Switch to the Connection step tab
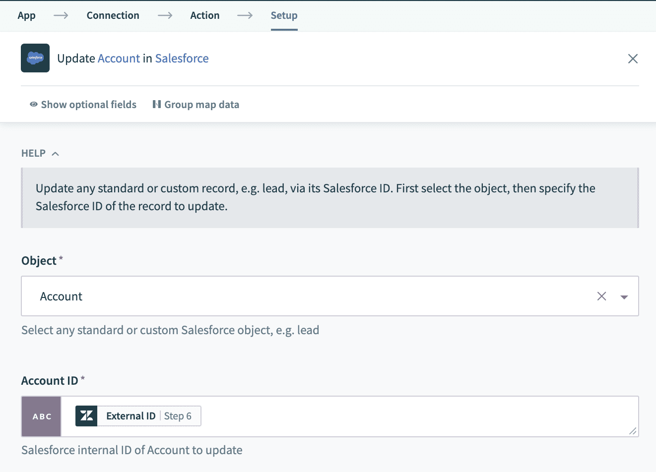 coord(113,15)
